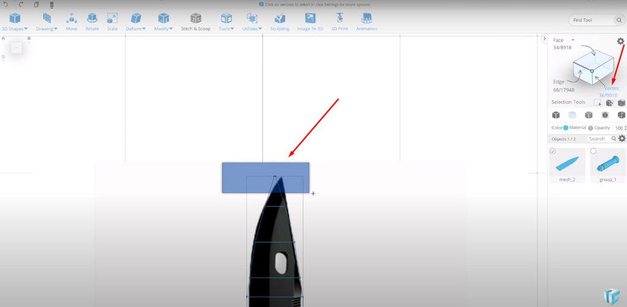The image size is (627, 307).
Task: Open the objects list gear settings
Action: coord(622,139)
